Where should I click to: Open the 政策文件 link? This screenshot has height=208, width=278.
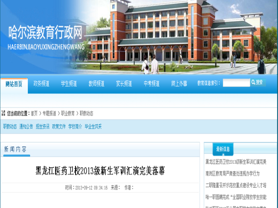tap(59, 127)
